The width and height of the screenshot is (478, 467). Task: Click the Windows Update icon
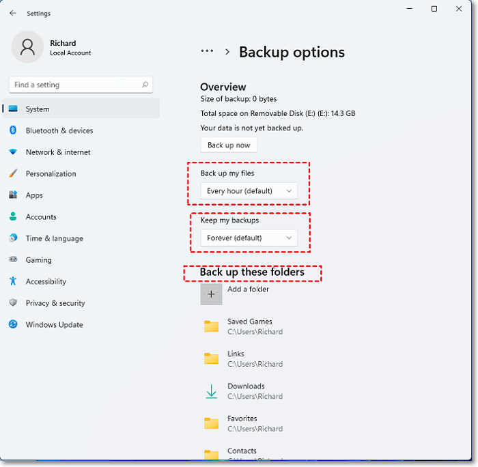point(13,324)
